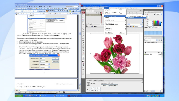The image size is (179, 101).
Task: Select the Brush tool in Flash
Action: [x=83, y=36]
